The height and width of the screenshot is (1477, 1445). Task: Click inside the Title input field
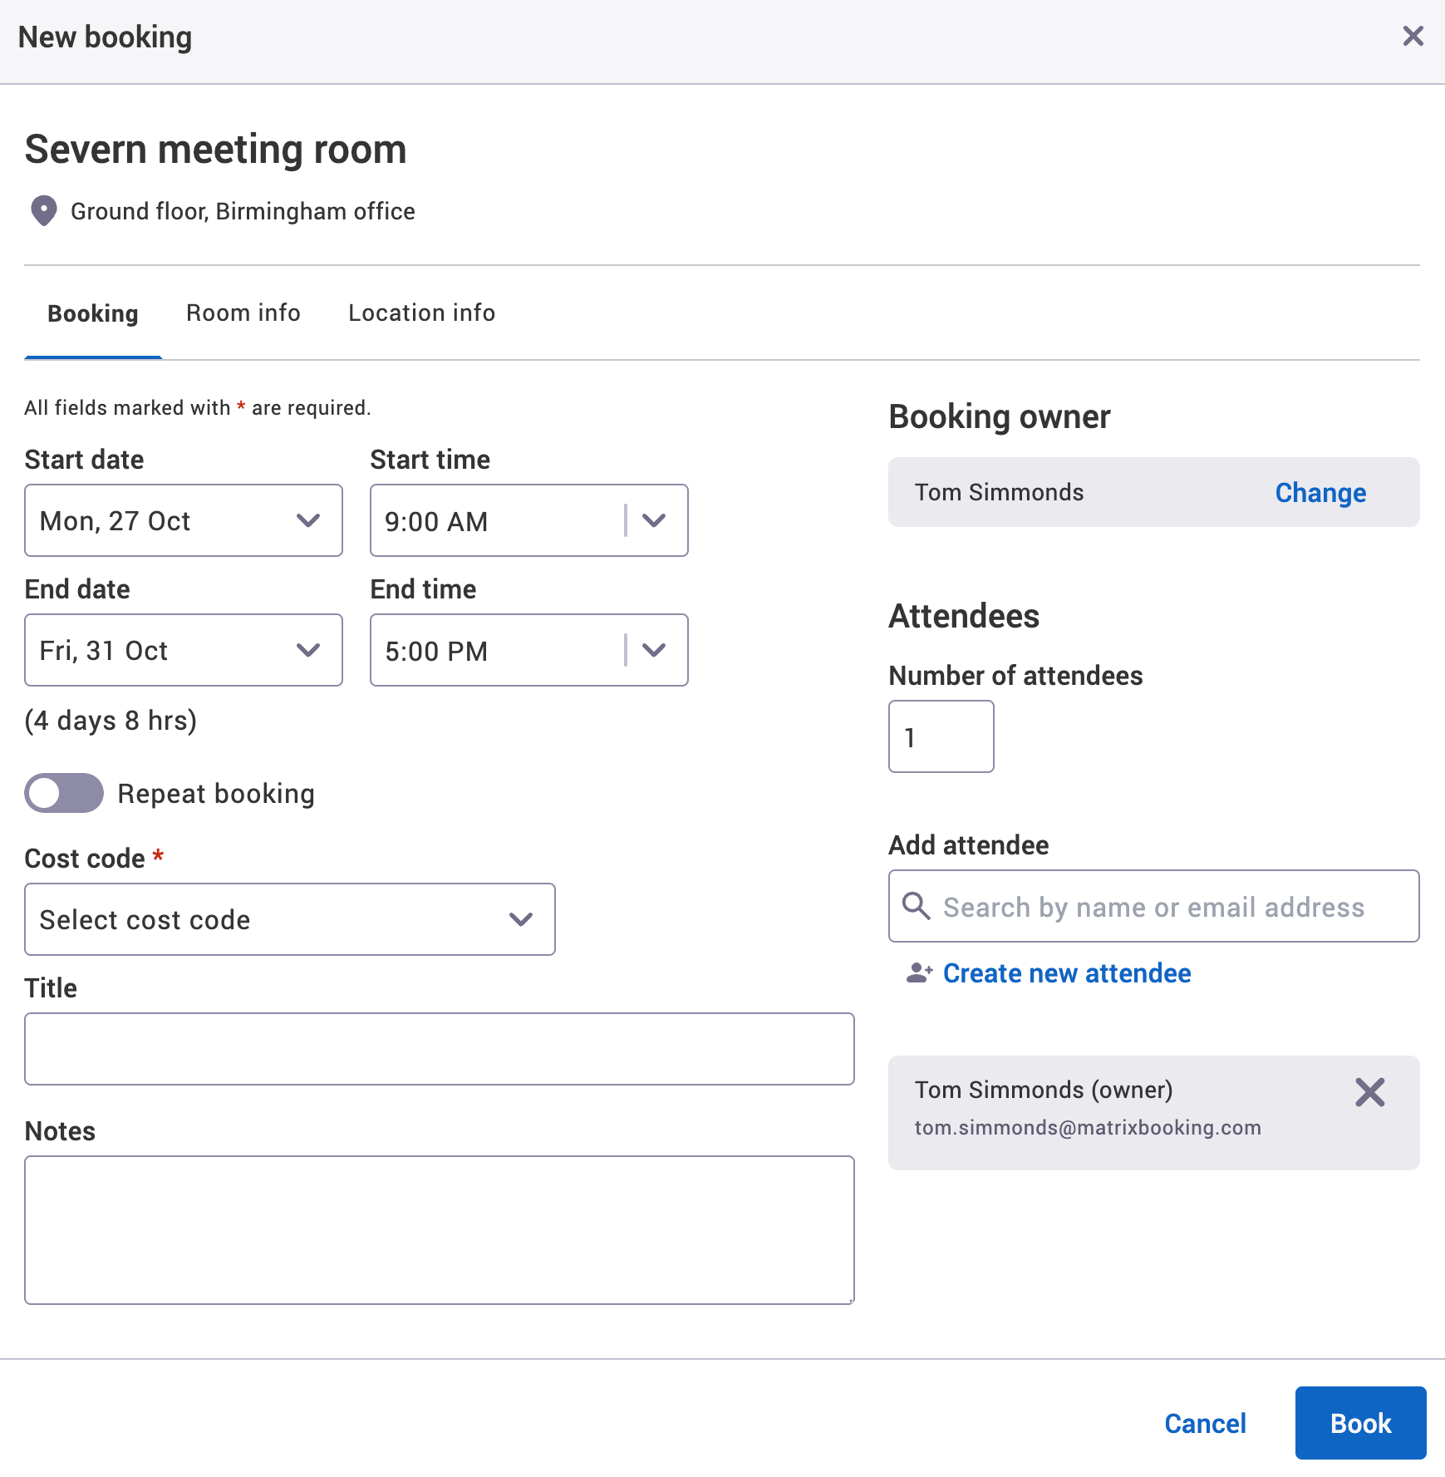point(440,1049)
